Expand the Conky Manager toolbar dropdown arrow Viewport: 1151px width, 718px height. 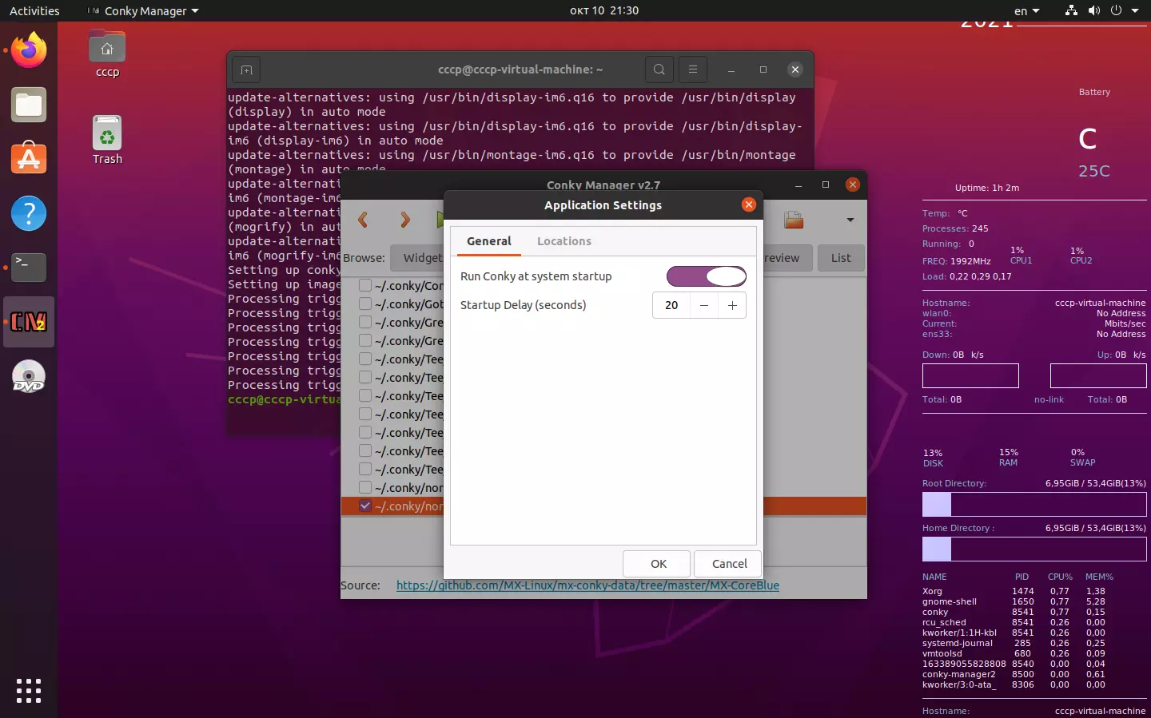(850, 220)
